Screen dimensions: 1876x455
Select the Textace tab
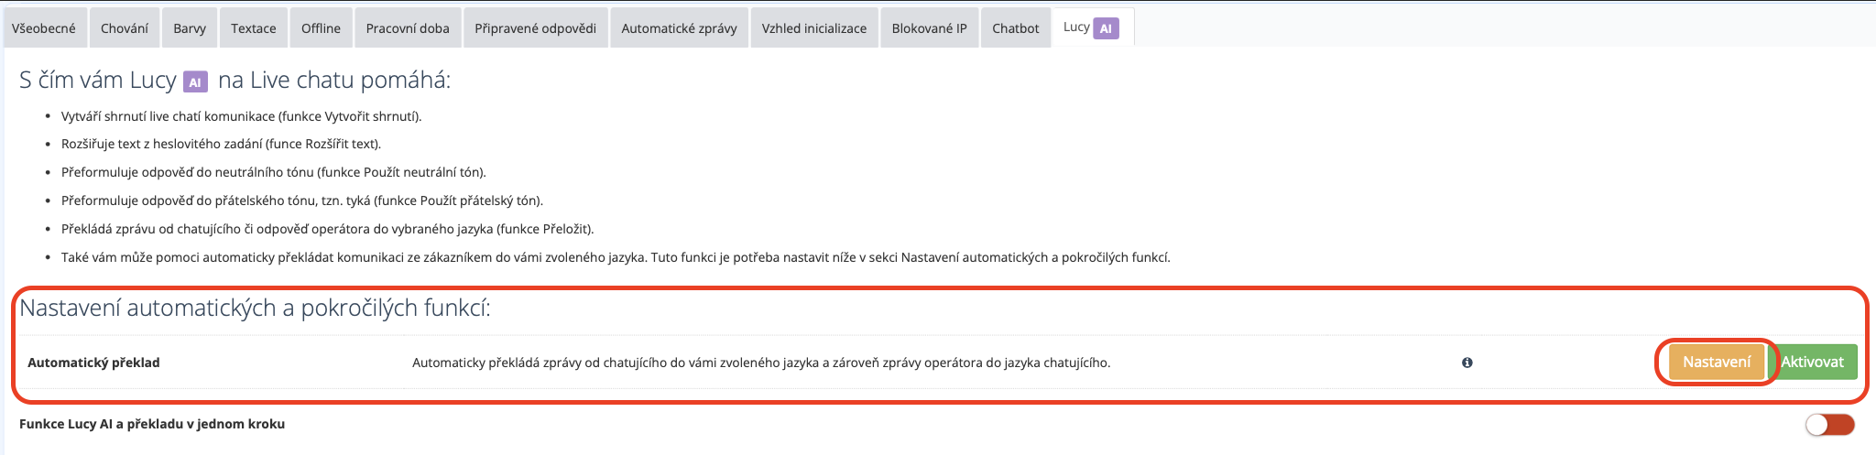click(254, 28)
